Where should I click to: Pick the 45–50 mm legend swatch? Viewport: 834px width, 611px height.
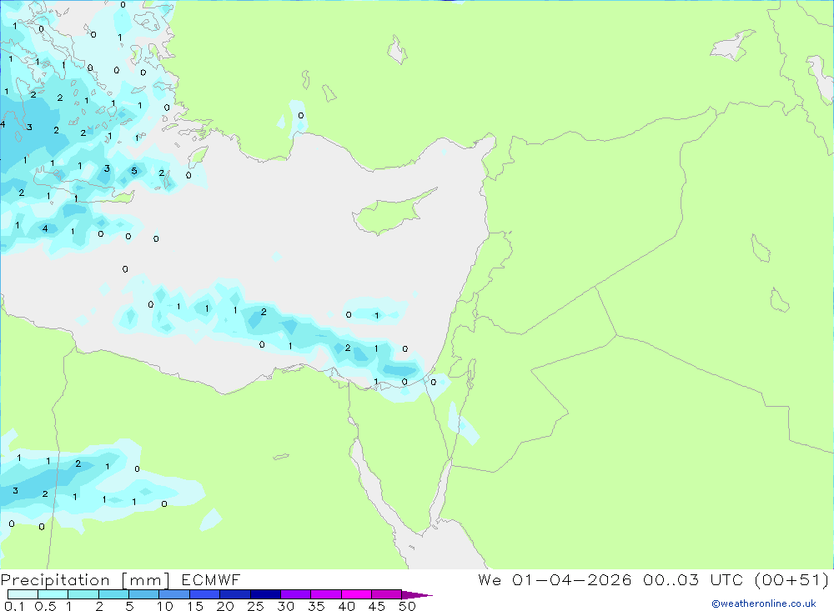pos(387,594)
